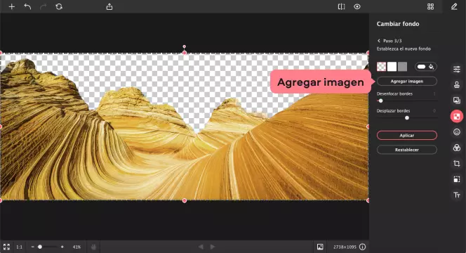Open the share/export icon in the top toolbar
This screenshot has height=253, width=466.
point(109,6)
